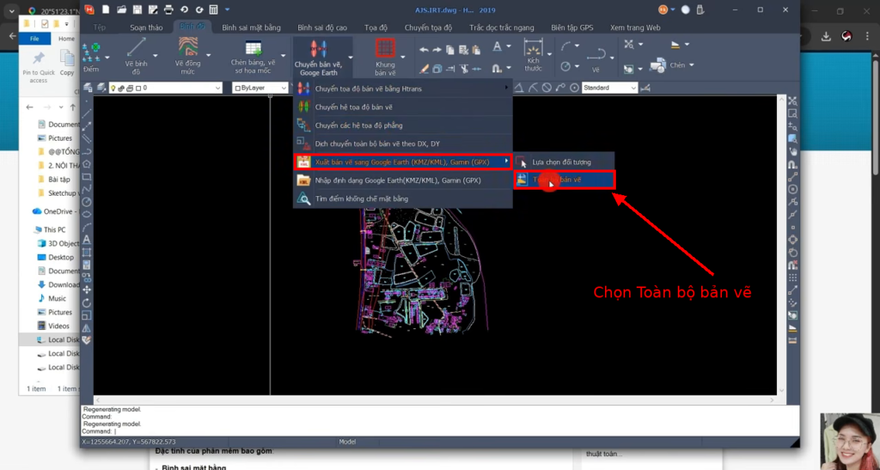Choose Xuất bản vẽ sang Google Earth
This screenshot has width=880, height=470.
402,162
